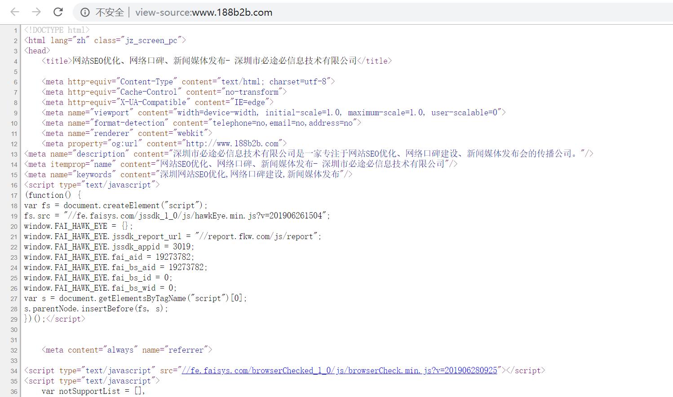Click the document.createElement("script") line

coord(116,205)
